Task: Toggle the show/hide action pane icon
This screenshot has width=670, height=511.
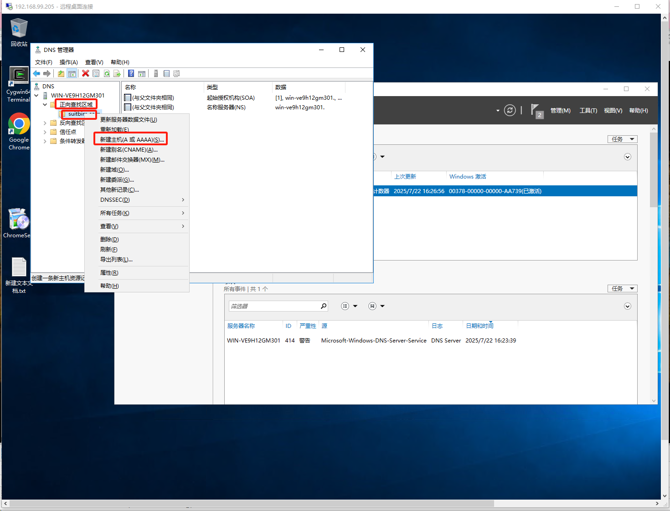Action: tap(142, 73)
